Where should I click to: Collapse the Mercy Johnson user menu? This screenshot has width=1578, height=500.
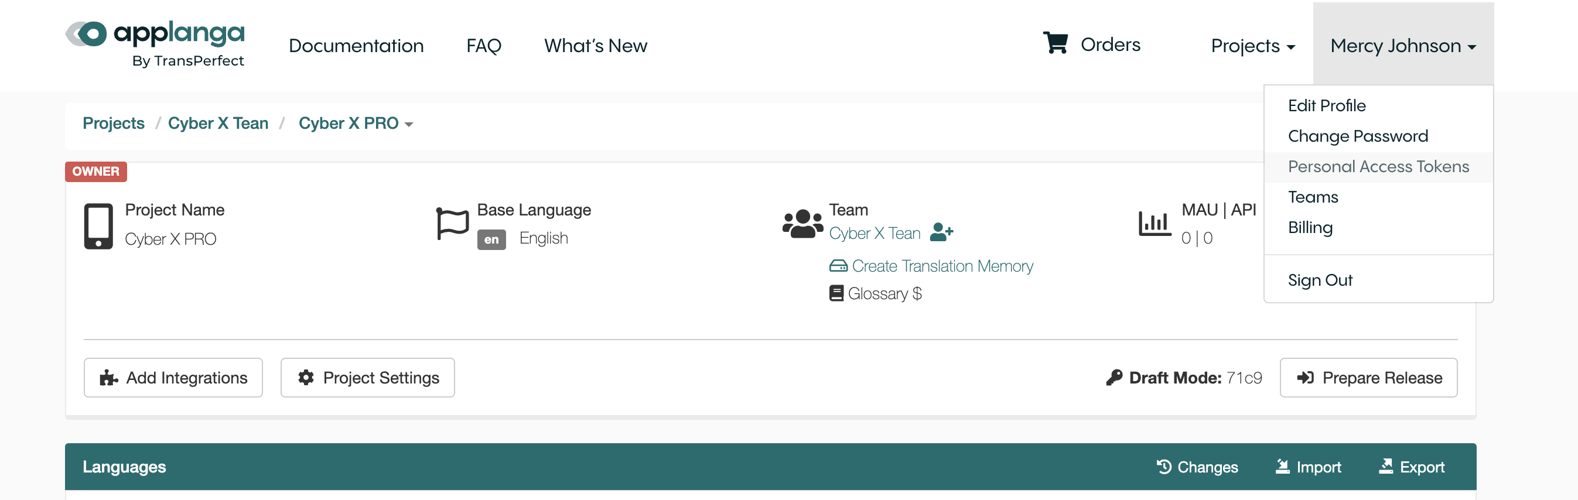[1403, 45]
